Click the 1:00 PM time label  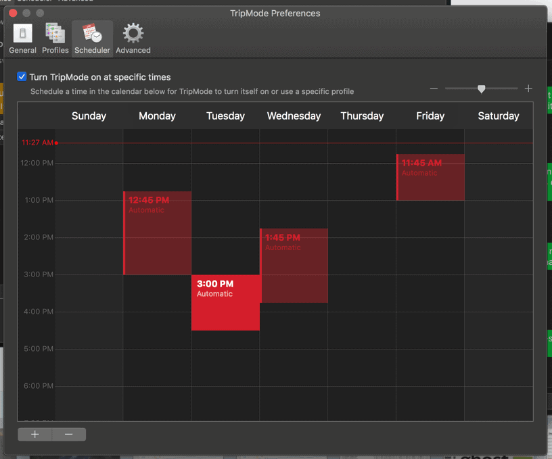39,200
